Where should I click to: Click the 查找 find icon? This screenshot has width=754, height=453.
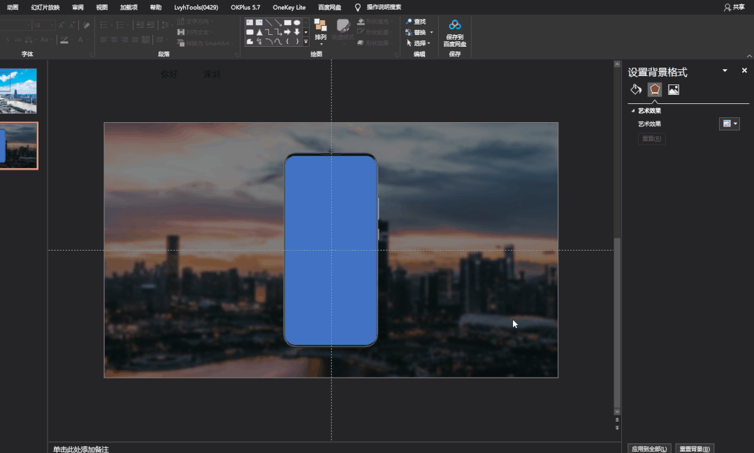point(409,22)
